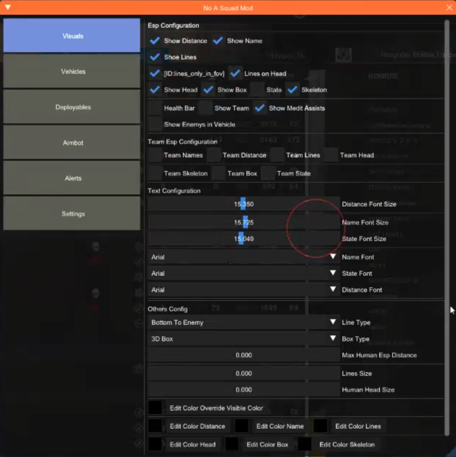Click the Max Human Esp Distance field

click(x=243, y=355)
